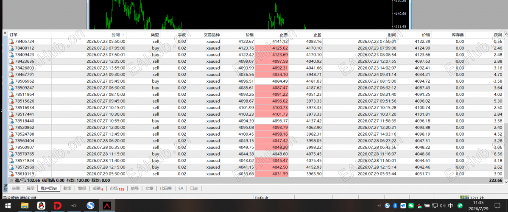
Task: Open the 市场 tab showing 135
Action: (117, 188)
